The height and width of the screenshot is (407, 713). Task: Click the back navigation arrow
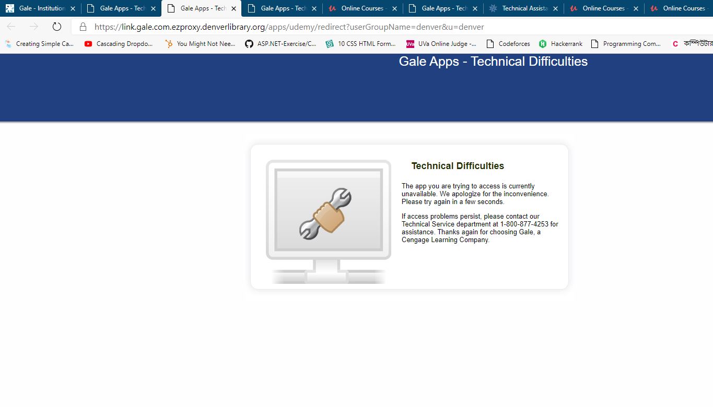11,27
